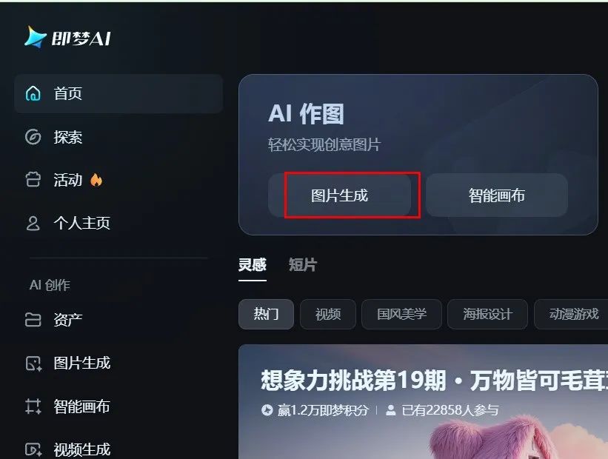The height and width of the screenshot is (459, 608).
Task: Select sidebar 图片生成 image icon
Action: tap(33, 363)
